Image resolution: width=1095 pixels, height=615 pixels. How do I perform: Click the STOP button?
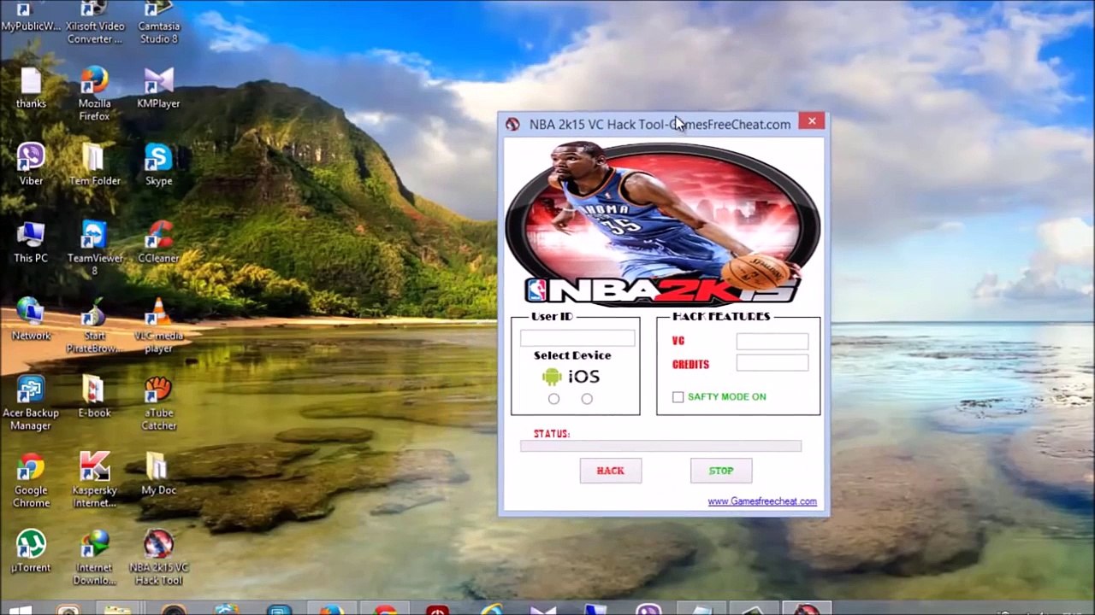721,471
